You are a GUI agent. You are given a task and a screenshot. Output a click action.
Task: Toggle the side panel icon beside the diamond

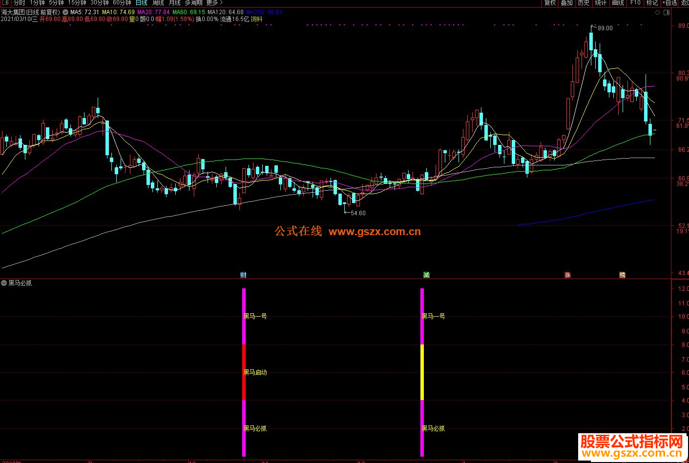coord(667,13)
